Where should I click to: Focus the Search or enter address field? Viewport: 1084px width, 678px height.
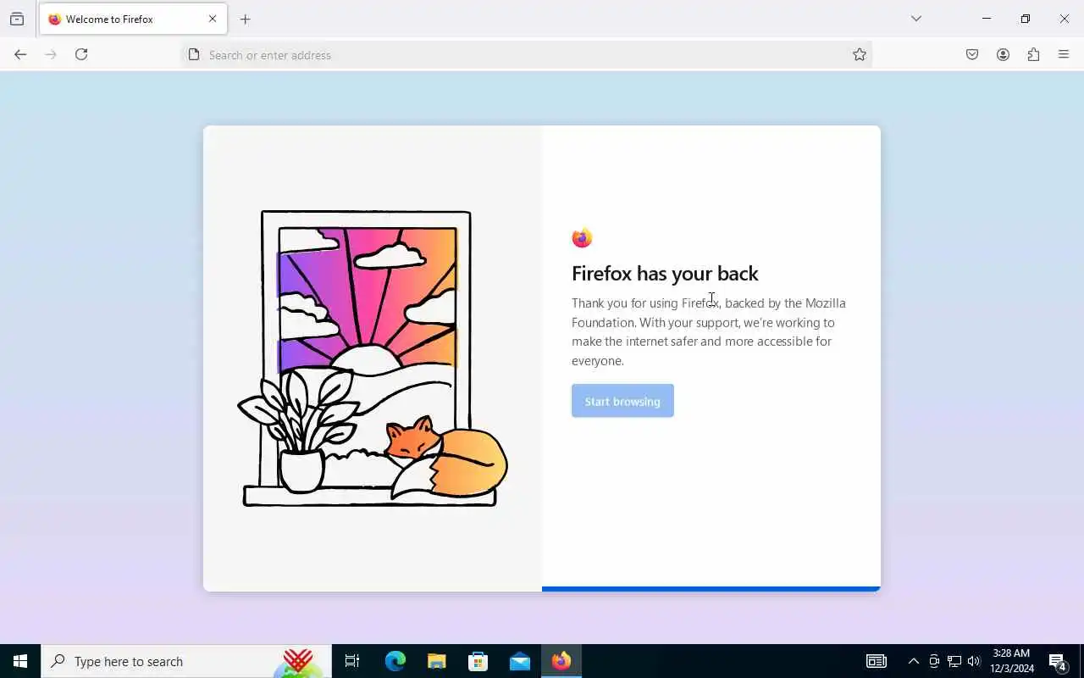click(x=525, y=55)
